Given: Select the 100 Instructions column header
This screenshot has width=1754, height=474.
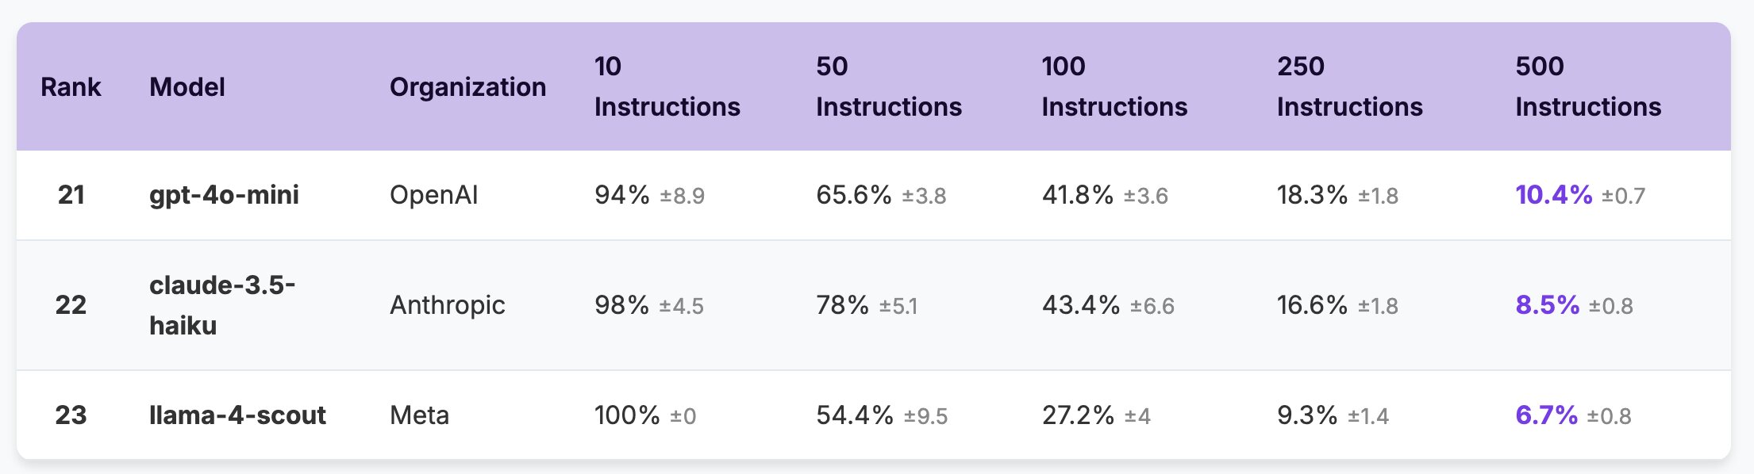Looking at the screenshot, I should [x=1114, y=86].
